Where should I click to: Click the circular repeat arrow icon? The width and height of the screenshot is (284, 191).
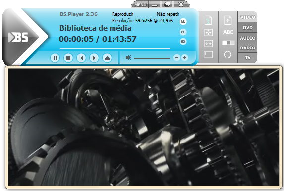point(227,54)
